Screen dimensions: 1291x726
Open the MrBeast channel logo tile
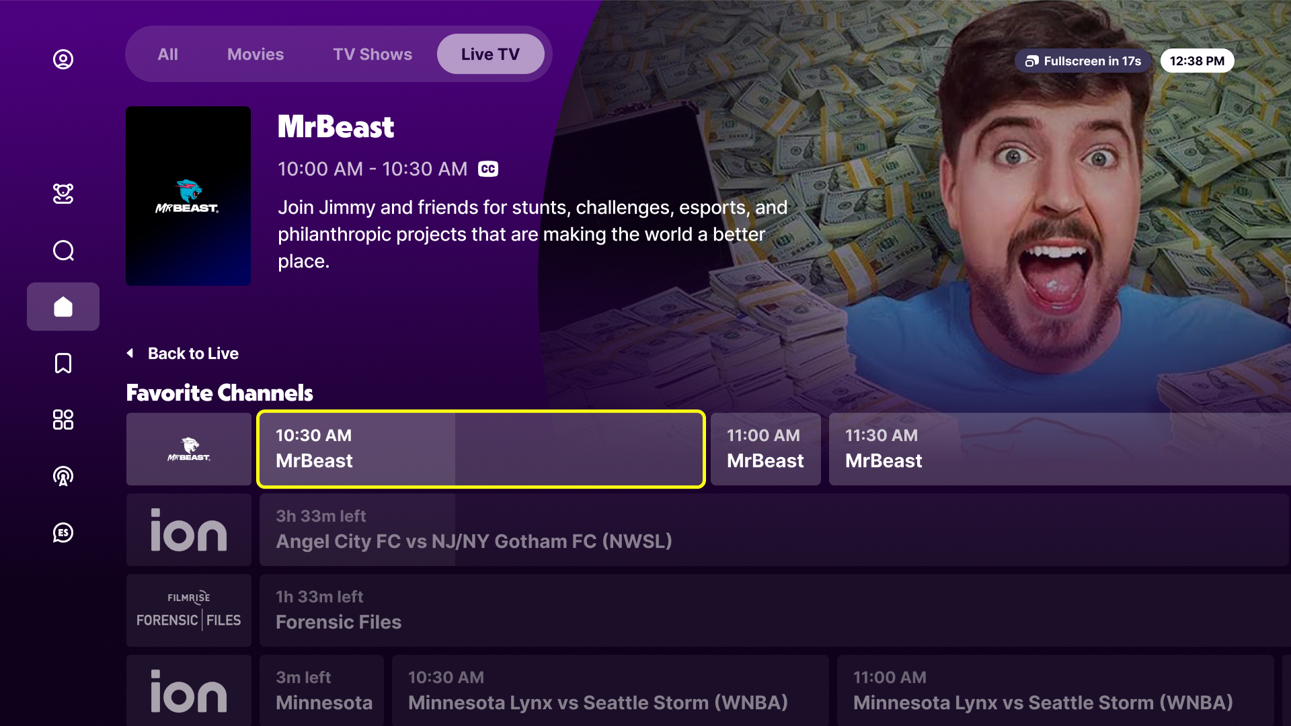tap(189, 449)
